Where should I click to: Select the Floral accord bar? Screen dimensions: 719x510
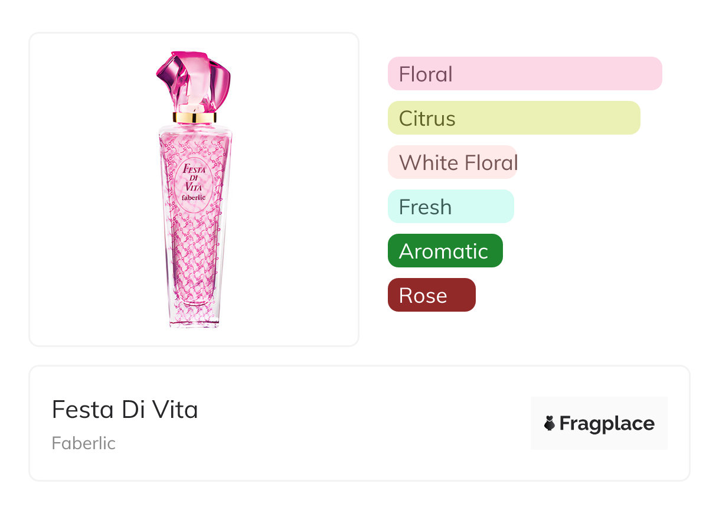(524, 74)
